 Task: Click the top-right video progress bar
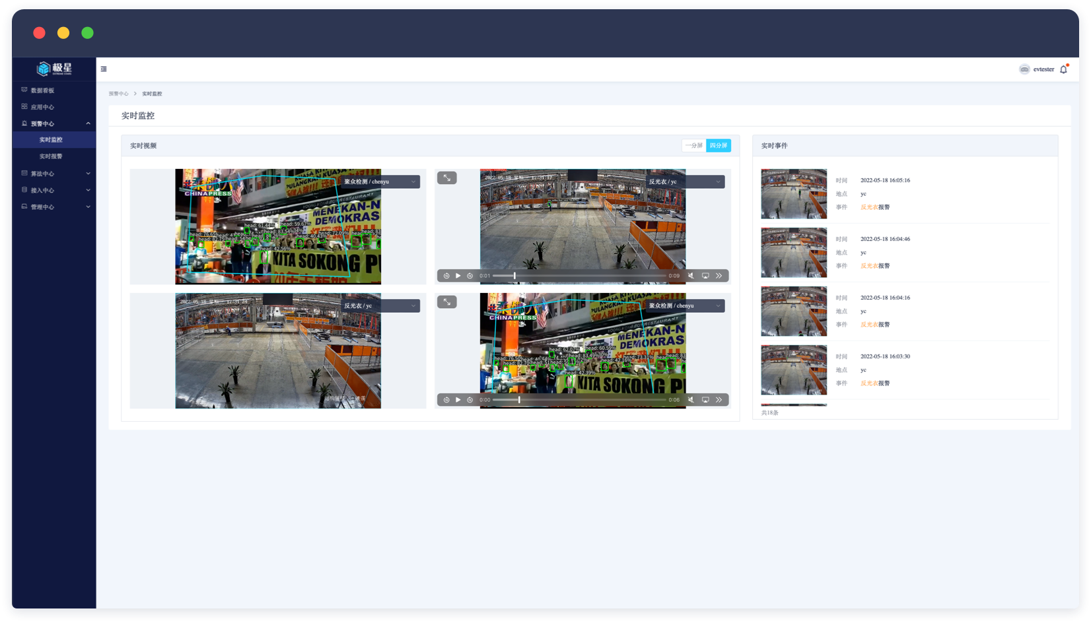click(580, 276)
